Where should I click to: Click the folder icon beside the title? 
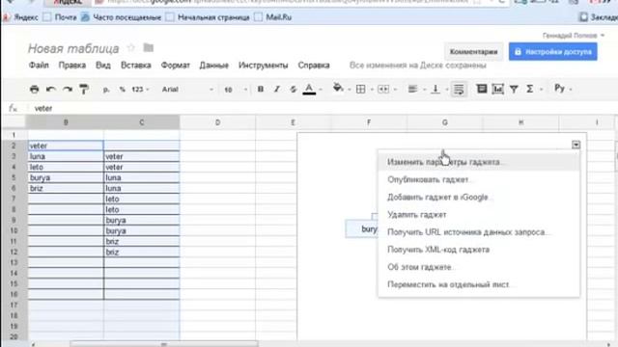coord(149,47)
